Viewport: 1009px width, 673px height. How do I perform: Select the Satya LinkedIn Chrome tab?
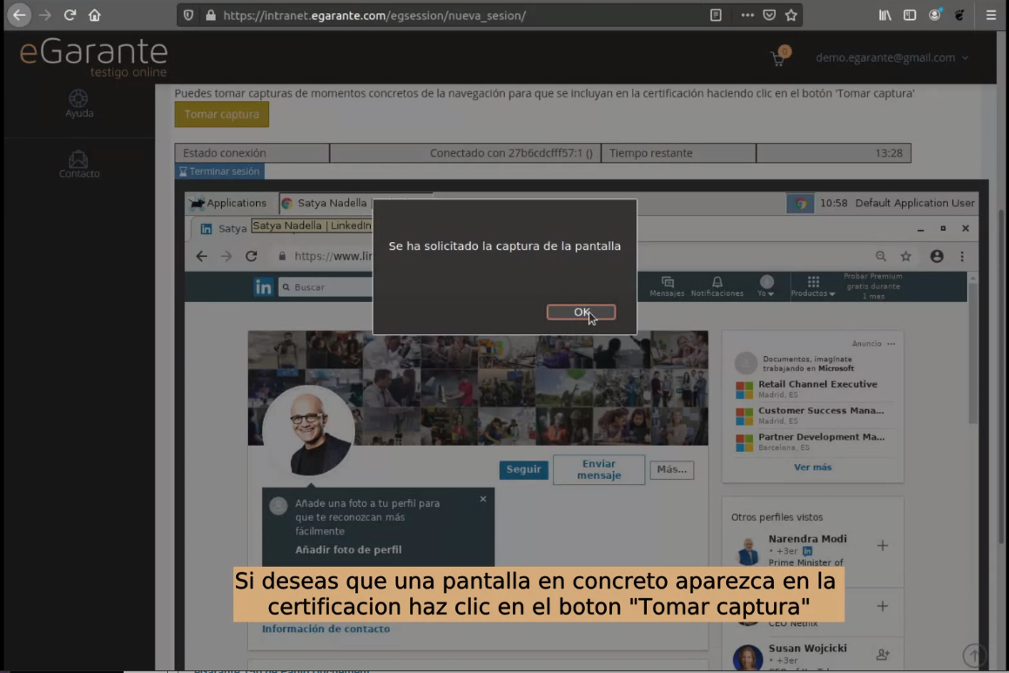[x=223, y=228]
